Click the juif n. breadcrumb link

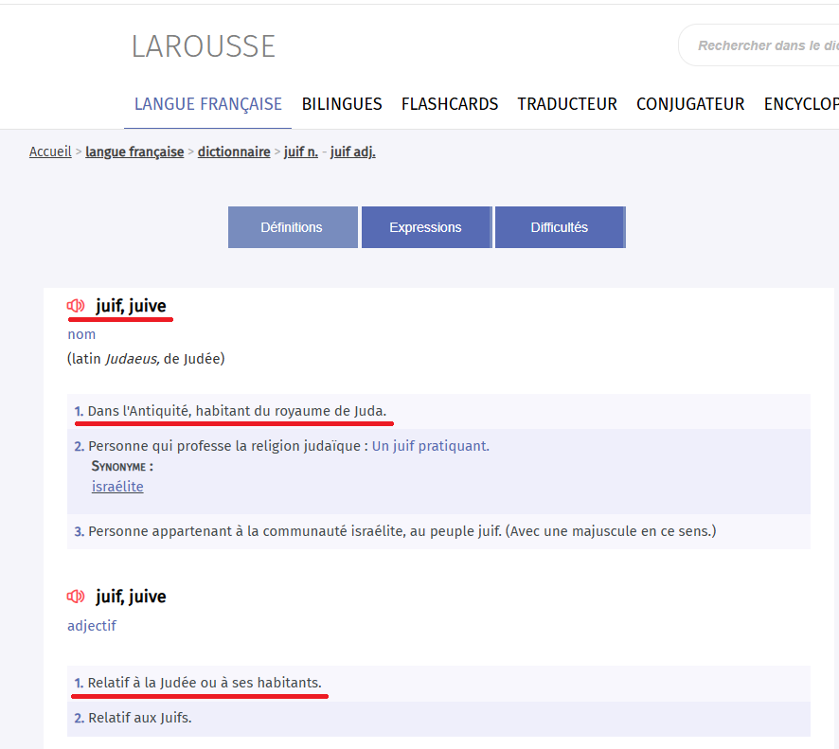(x=300, y=152)
